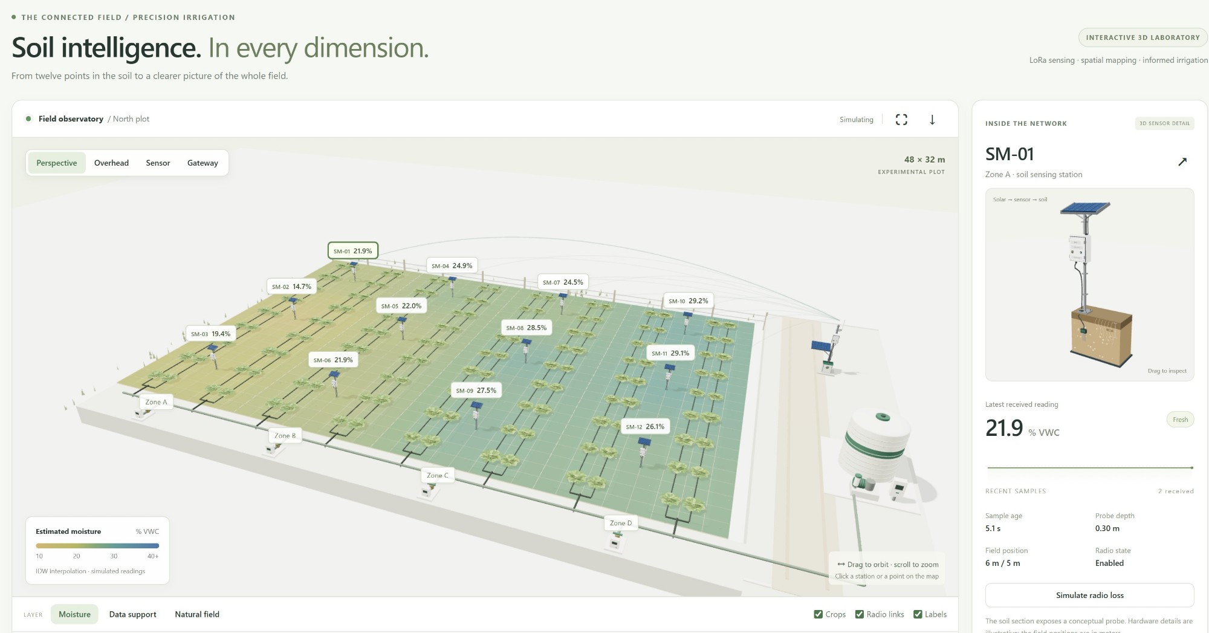Select sensor station SM-05 label
This screenshot has width=1209, height=633.
401,306
